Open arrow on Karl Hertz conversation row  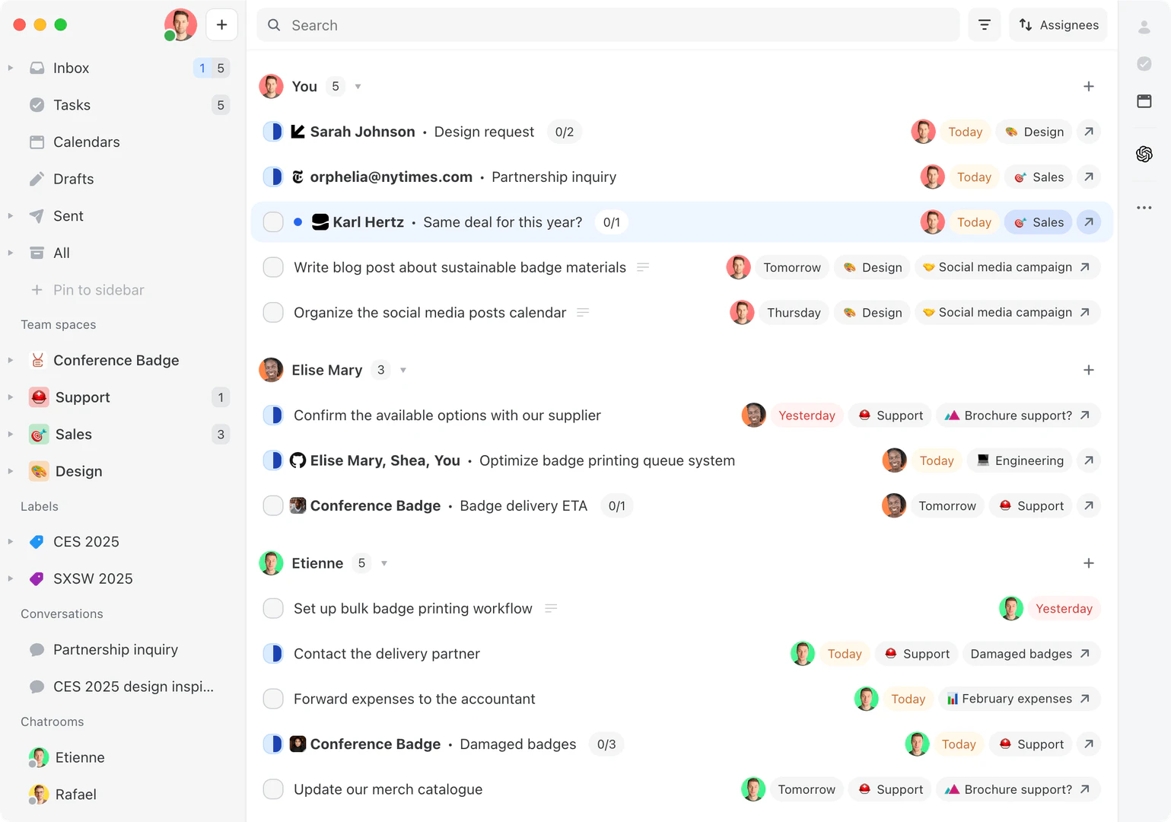[x=1088, y=222]
